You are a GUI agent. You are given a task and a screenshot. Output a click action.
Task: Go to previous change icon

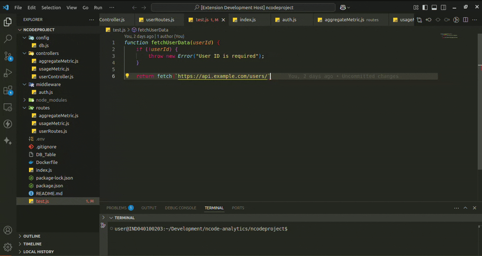[x=428, y=20]
